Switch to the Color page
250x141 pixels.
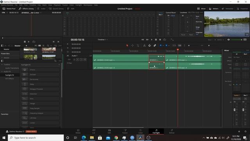(x=141, y=132)
